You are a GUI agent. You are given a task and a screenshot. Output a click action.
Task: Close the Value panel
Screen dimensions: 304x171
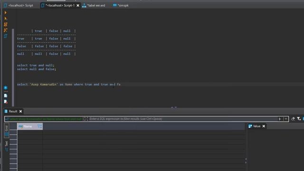coord(264,126)
